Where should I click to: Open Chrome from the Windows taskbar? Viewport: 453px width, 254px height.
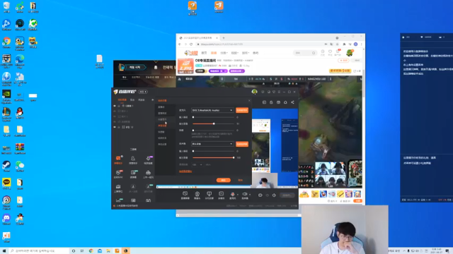coord(91,251)
